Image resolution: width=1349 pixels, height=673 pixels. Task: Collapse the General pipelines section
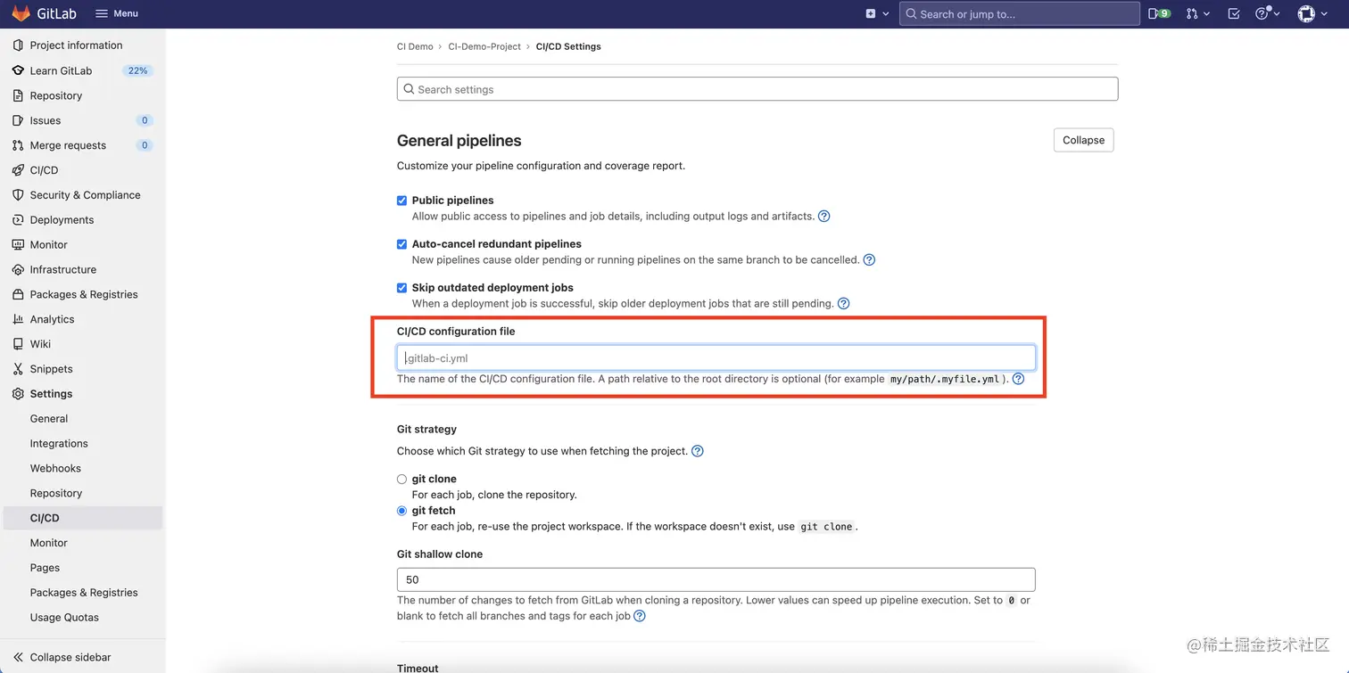coord(1083,140)
